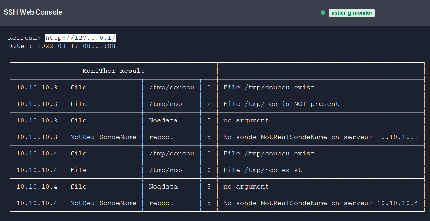Open the http://127.0.0.1/ refresh link
Viewport: 430px width, 221px height.
click(80, 38)
